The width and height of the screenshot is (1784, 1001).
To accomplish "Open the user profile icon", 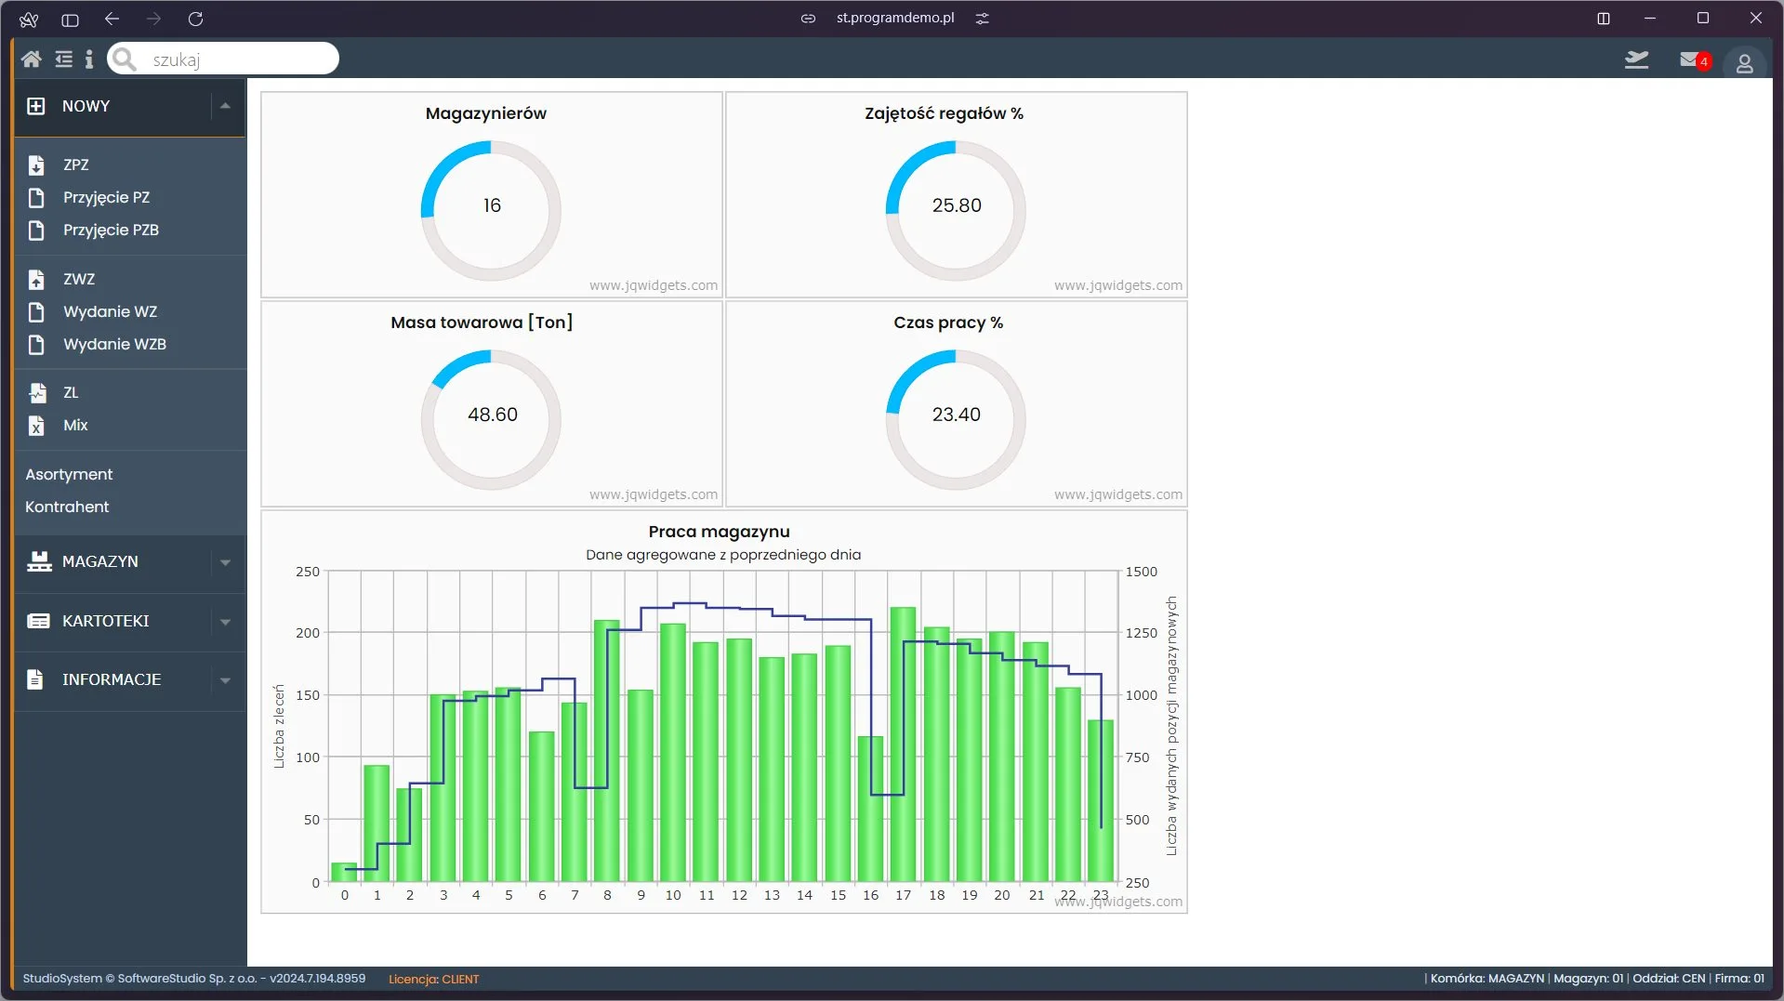I will 1744,63.
